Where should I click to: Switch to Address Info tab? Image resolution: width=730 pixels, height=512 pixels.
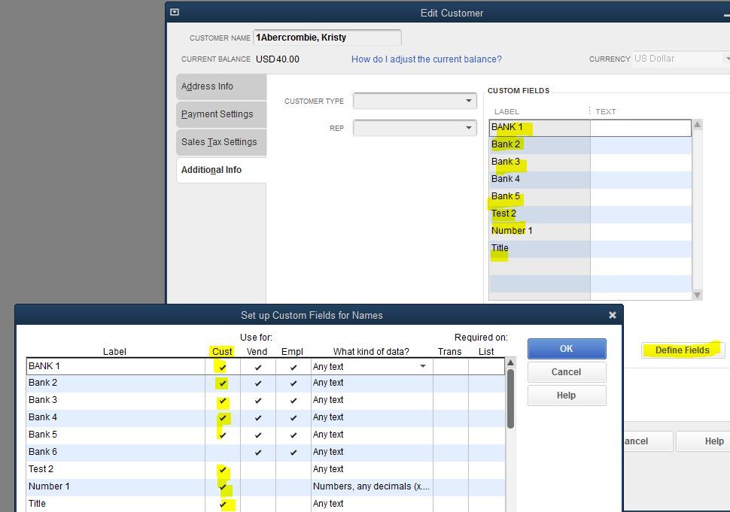(221, 86)
